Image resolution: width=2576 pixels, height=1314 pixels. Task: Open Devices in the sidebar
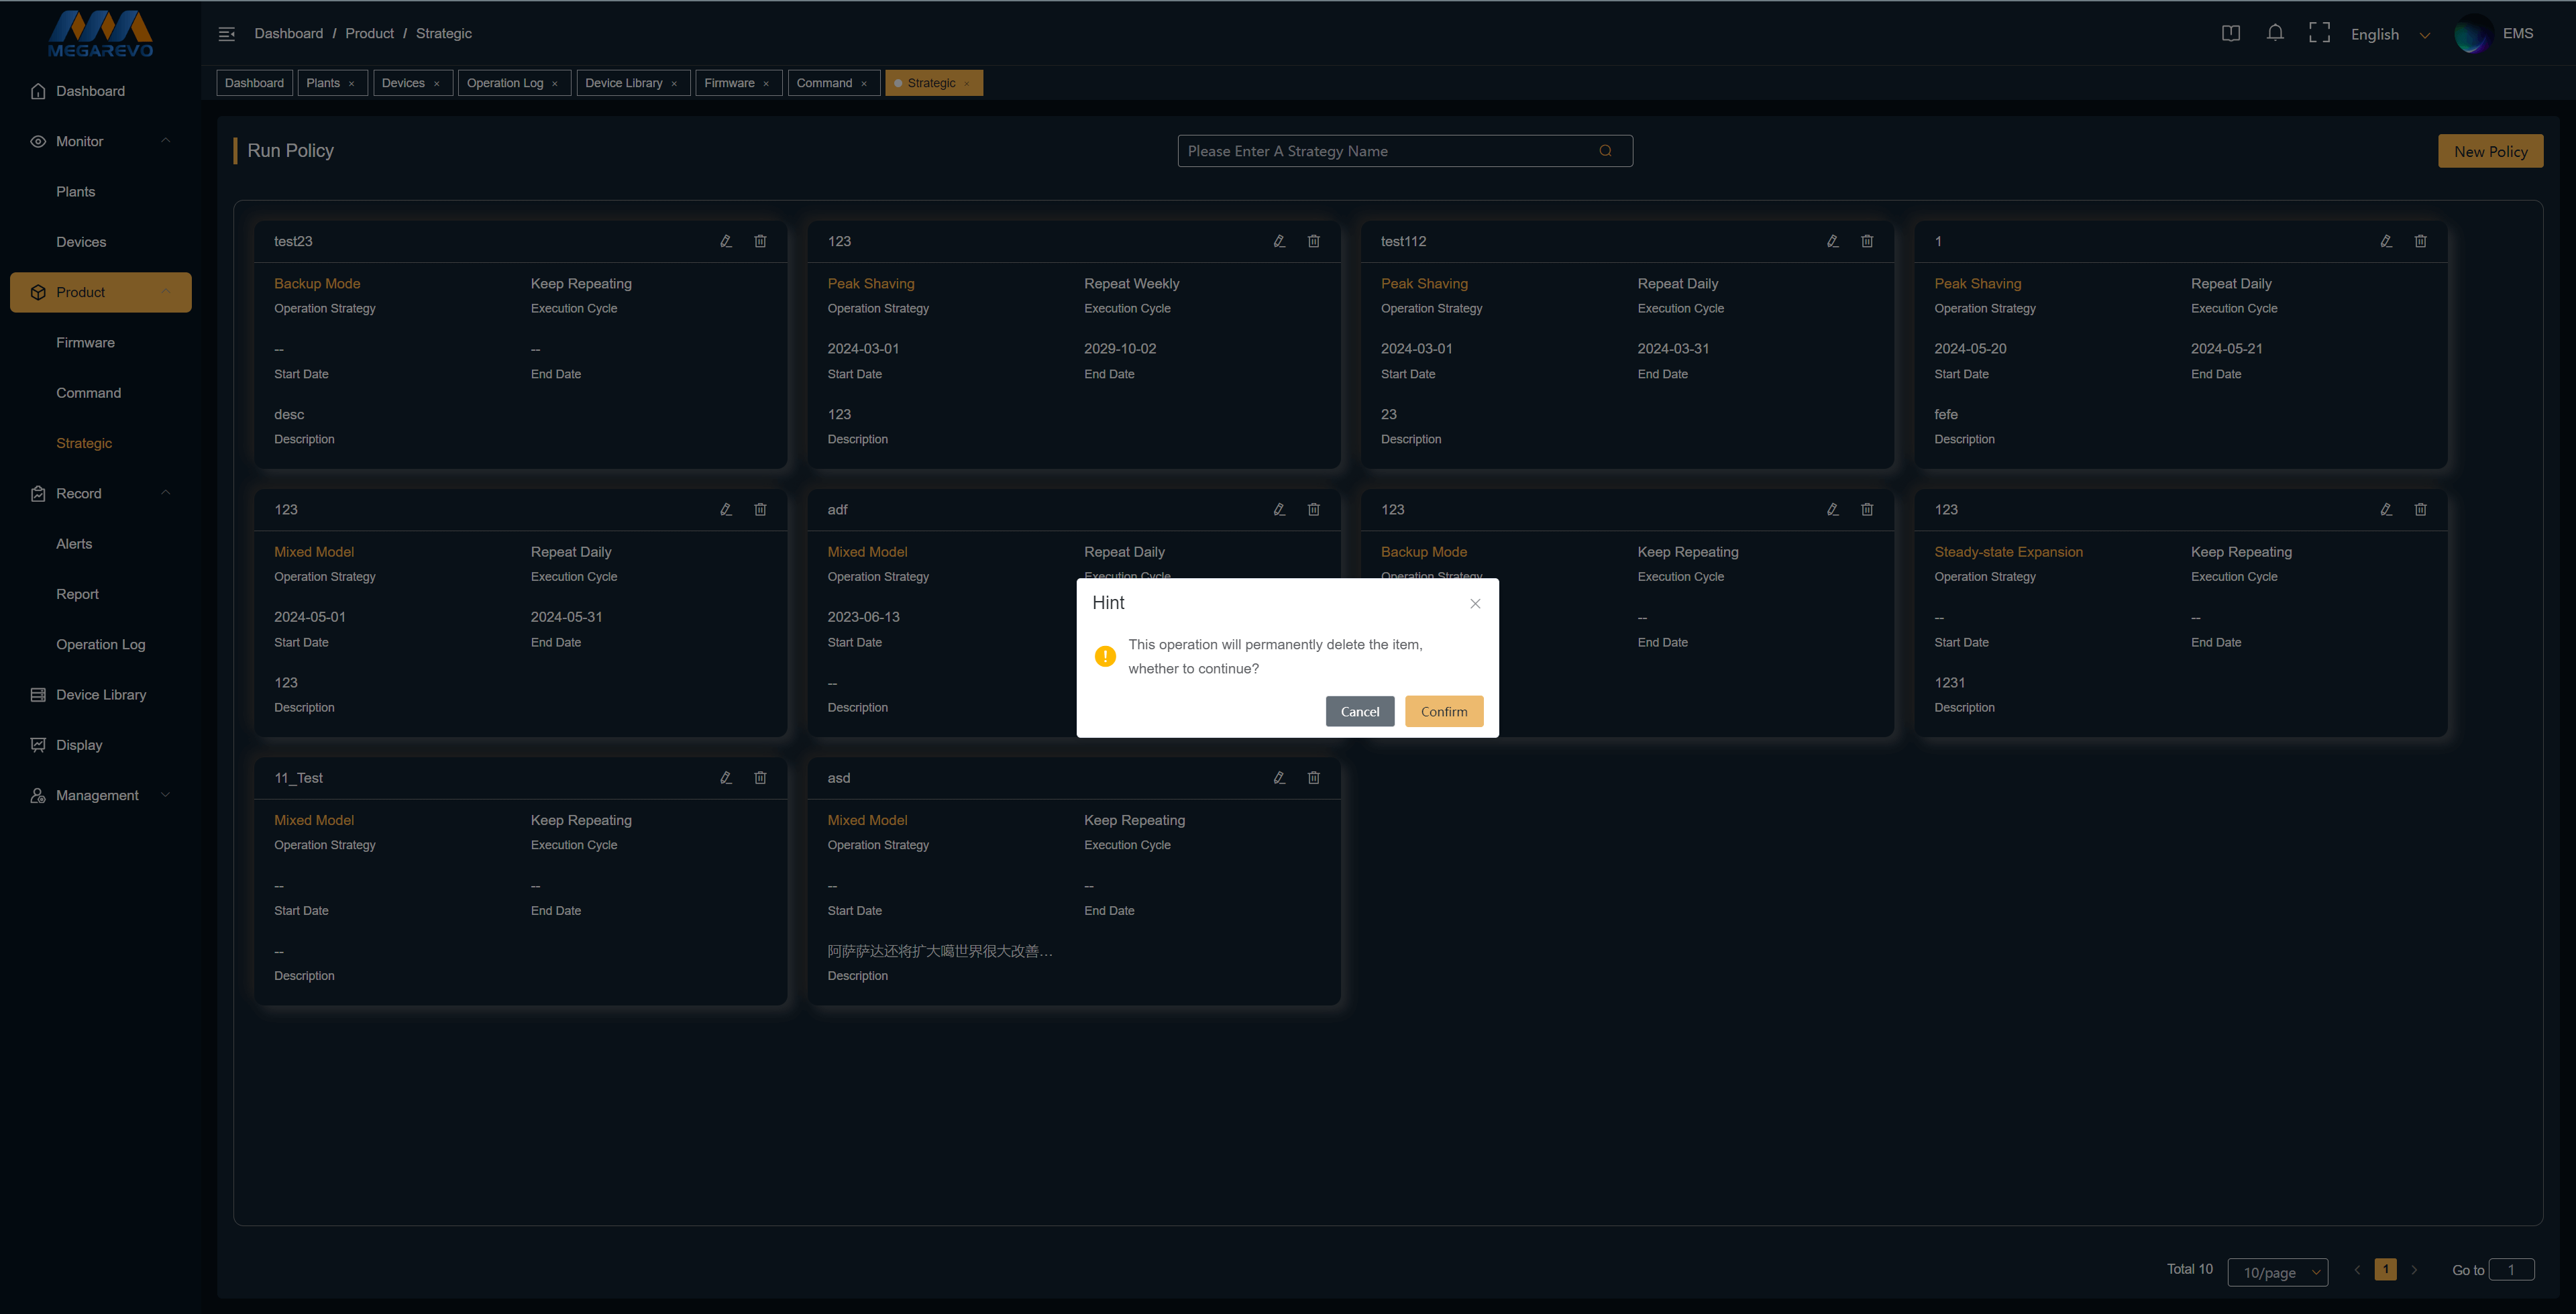point(100,242)
